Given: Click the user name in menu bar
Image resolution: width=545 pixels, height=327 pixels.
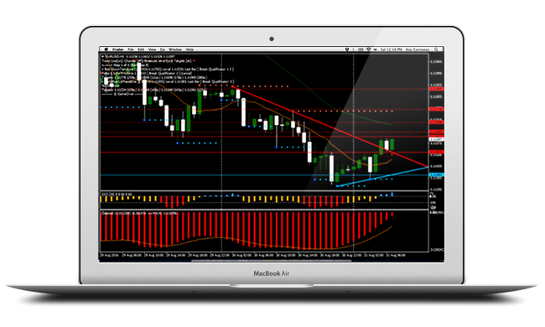Looking at the screenshot, I should 418,49.
